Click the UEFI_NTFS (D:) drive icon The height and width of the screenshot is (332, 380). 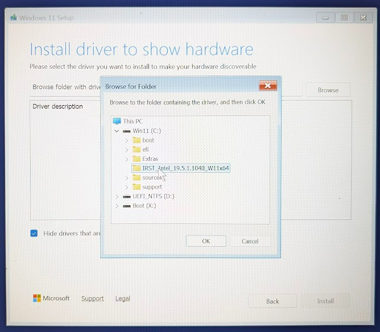(126, 196)
